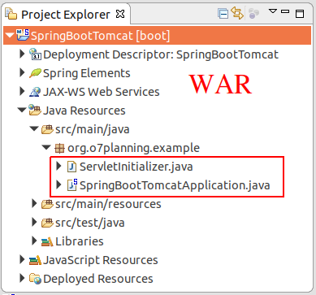Screen dimensions: 316x295
Task: Collapse the org.o7planning.example package
Action: click(x=46, y=147)
